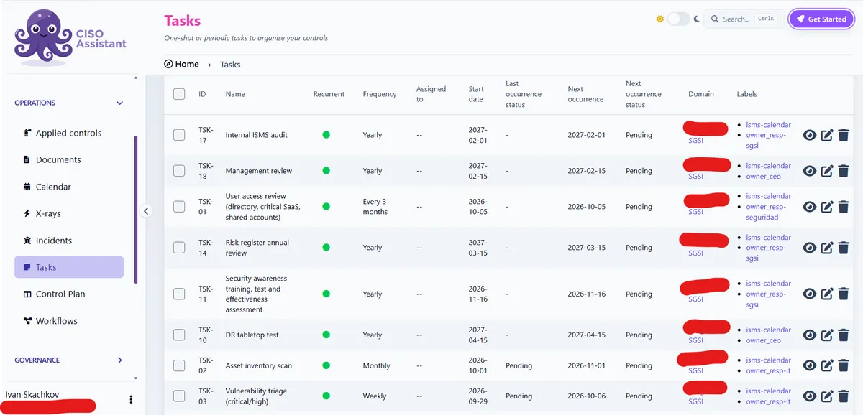The width and height of the screenshot is (863, 415).
Task: Check the TSK-01 row checkbox
Action: click(179, 207)
